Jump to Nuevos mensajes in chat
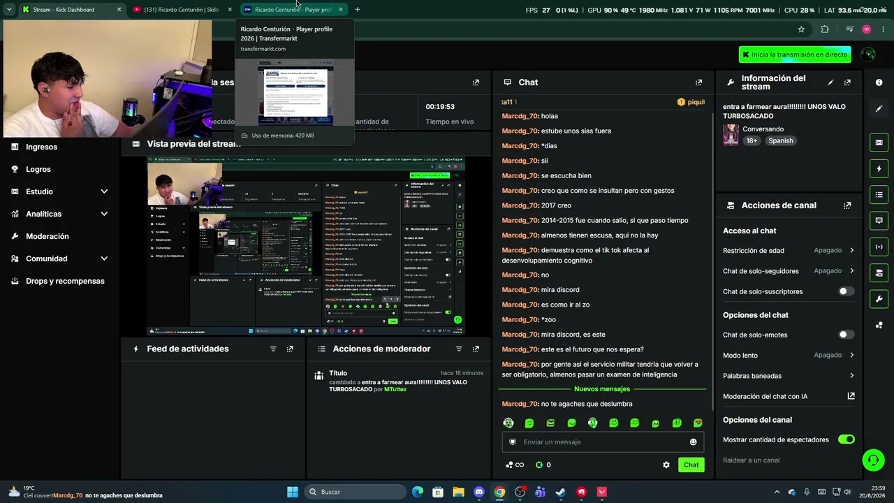 click(602, 389)
